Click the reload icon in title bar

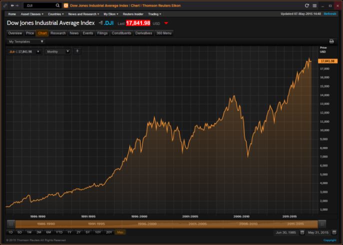pyautogui.click(x=306, y=5)
